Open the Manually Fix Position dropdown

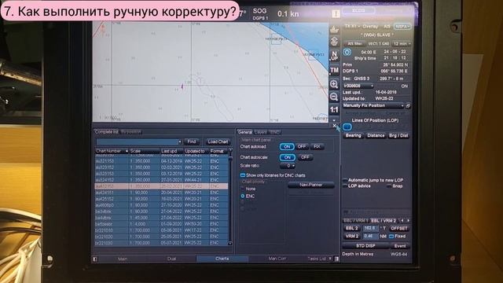402,105
